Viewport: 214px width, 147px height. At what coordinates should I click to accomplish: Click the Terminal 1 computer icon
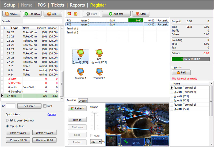80,72
